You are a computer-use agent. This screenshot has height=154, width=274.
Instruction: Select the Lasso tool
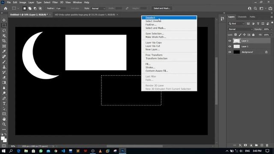[4, 30]
